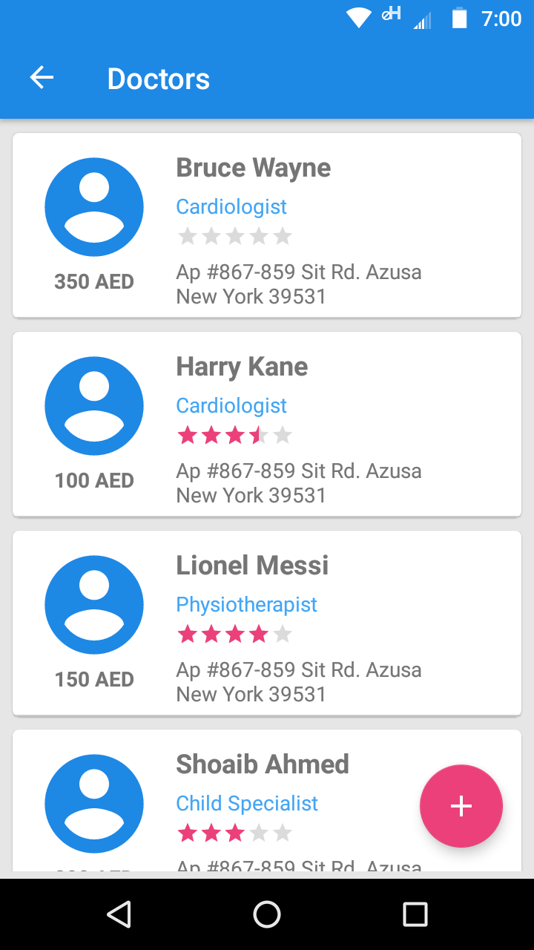Tap Android back navigation button
This screenshot has height=950, width=534.
point(119,914)
